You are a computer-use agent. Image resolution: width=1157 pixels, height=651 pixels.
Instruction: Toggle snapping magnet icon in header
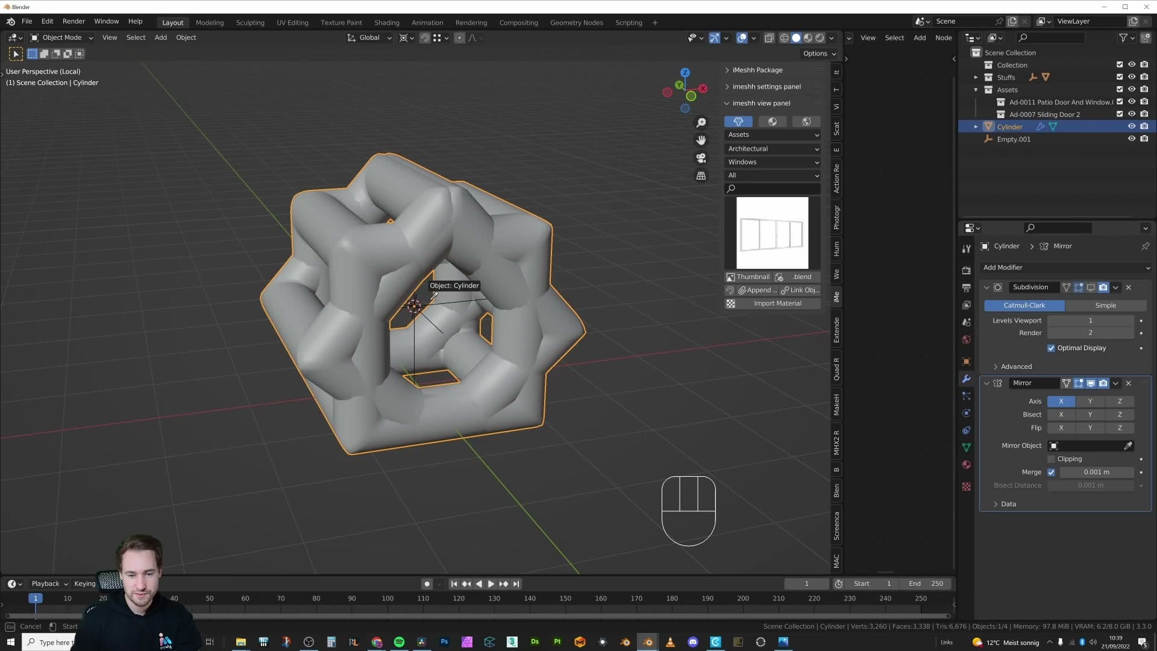pyautogui.click(x=425, y=38)
